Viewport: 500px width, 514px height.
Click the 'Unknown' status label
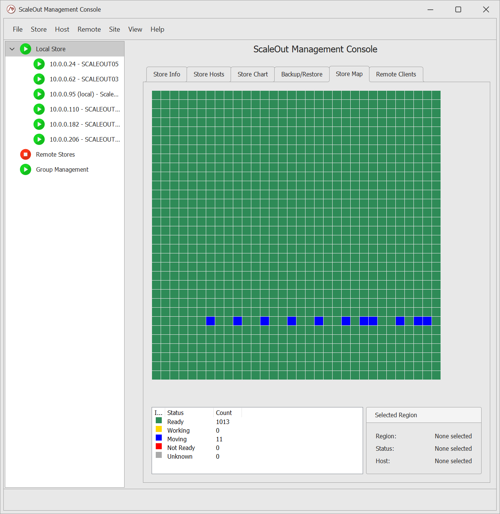180,456
